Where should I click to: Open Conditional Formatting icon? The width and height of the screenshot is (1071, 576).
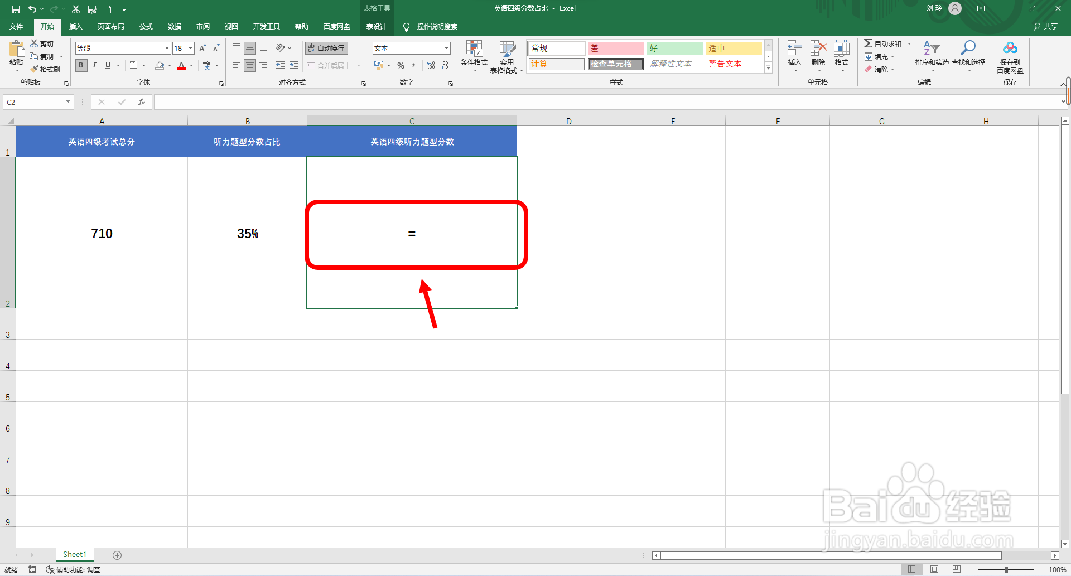pyautogui.click(x=474, y=49)
